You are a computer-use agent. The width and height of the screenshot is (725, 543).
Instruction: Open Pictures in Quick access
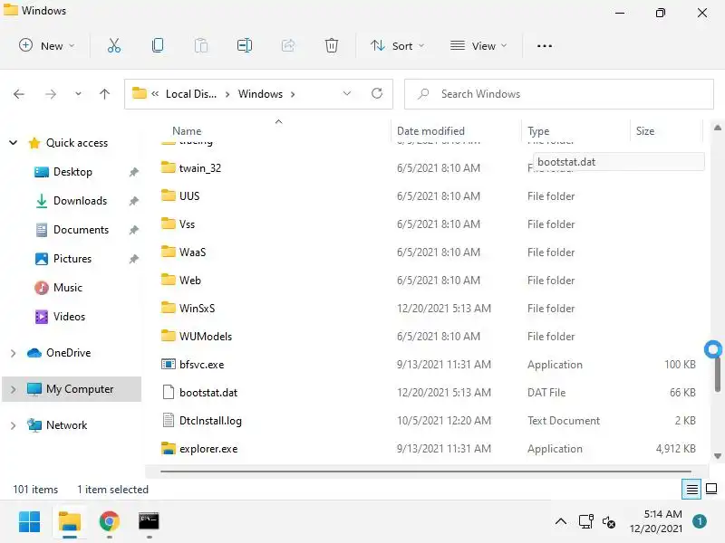(x=72, y=259)
